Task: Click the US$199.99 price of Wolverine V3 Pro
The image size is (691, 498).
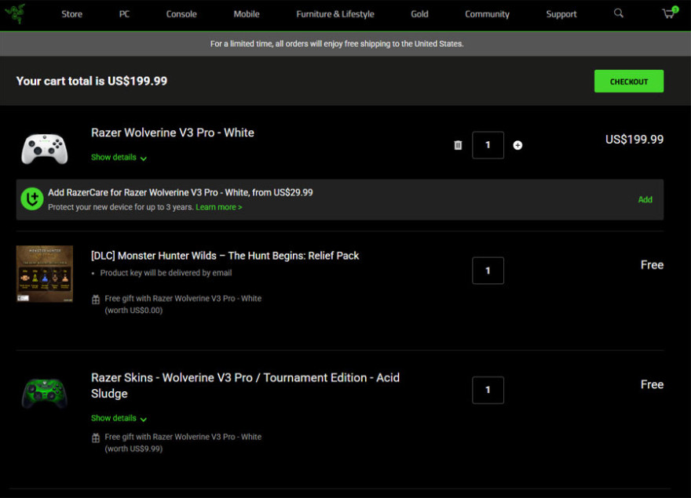Action: pyautogui.click(x=634, y=140)
